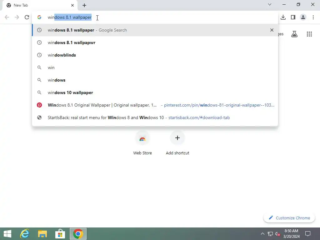The width and height of the screenshot is (320, 240).
Task: Click Customize Chrome button
Action: pyautogui.click(x=289, y=218)
